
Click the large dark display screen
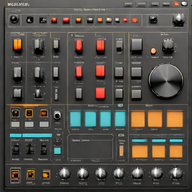[x=90, y=147]
